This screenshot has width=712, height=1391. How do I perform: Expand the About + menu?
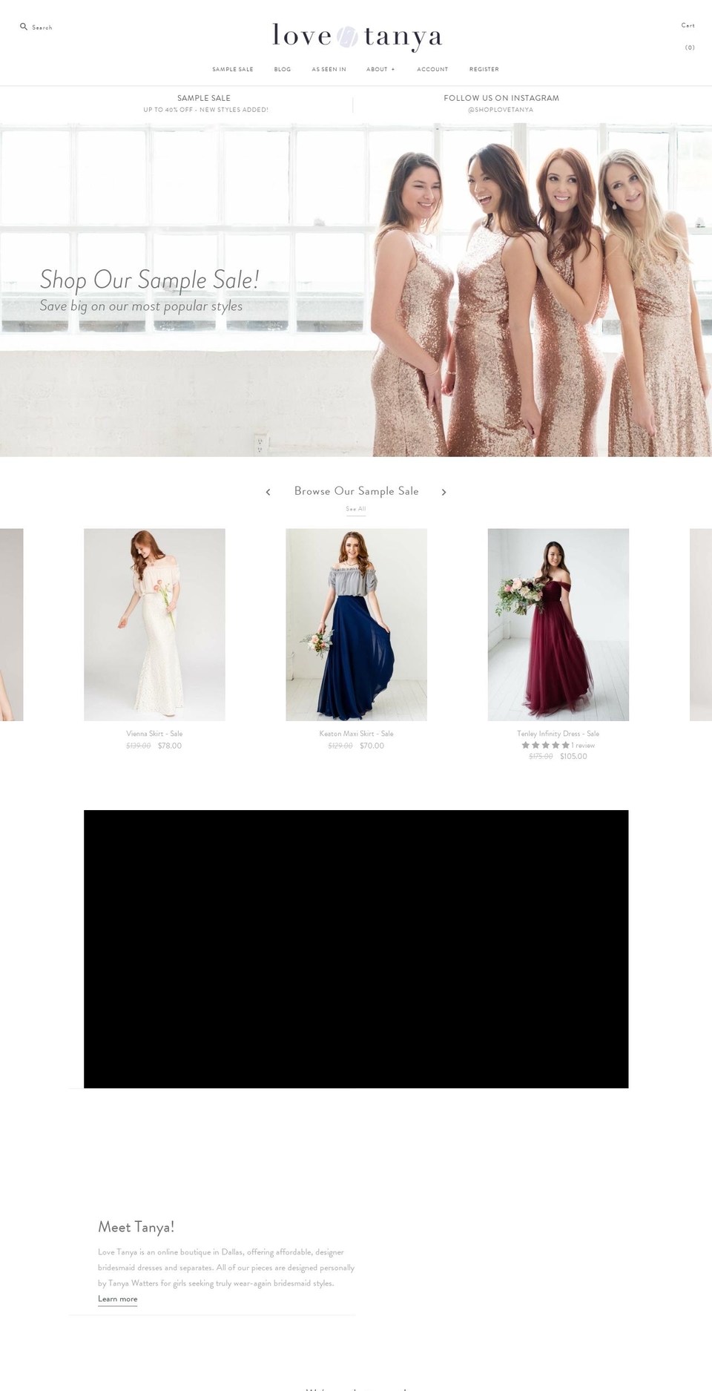pos(380,69)
